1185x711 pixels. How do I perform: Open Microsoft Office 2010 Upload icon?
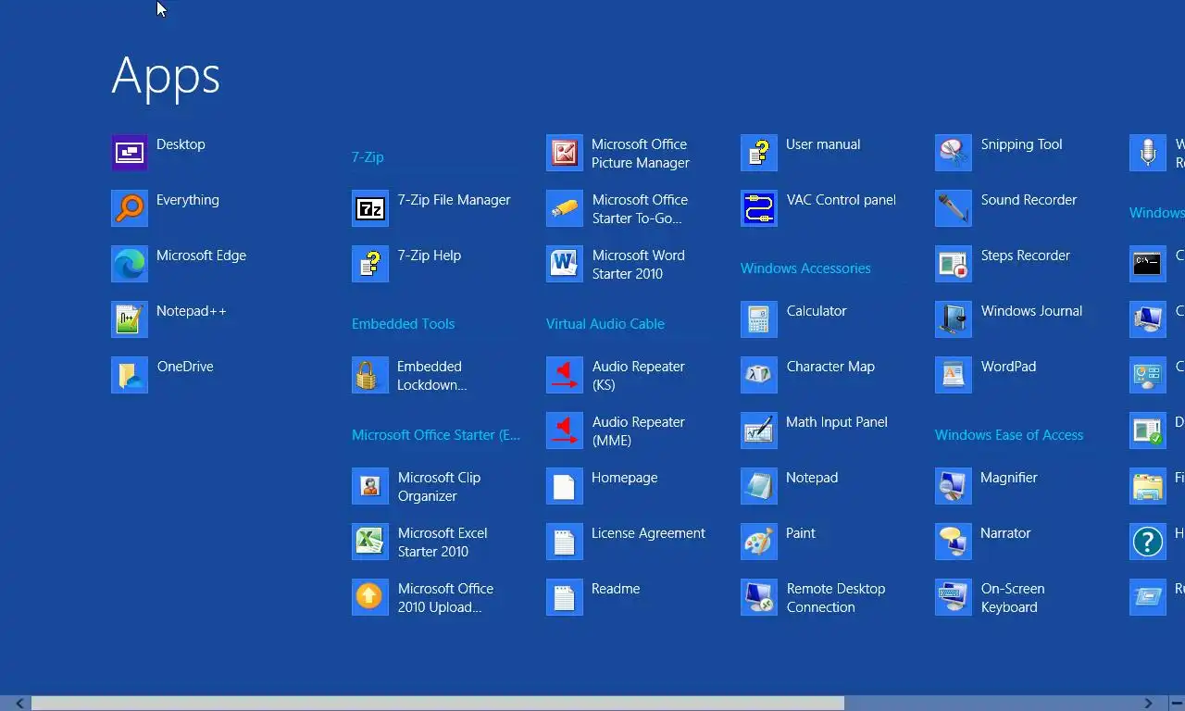(x=370, y=597)
